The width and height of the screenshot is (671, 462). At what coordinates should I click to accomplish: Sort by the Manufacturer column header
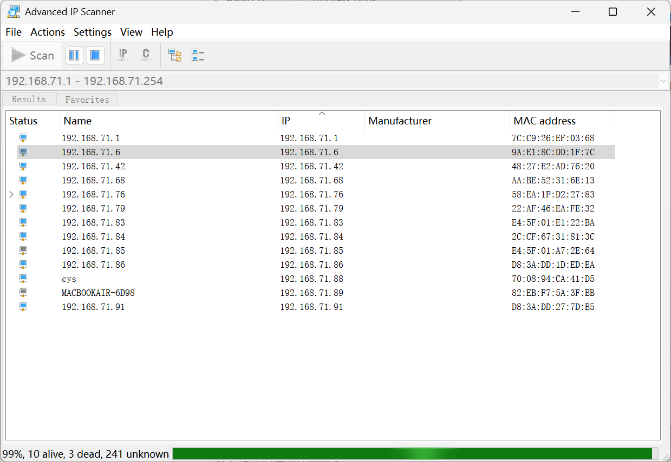coord(438,121)
